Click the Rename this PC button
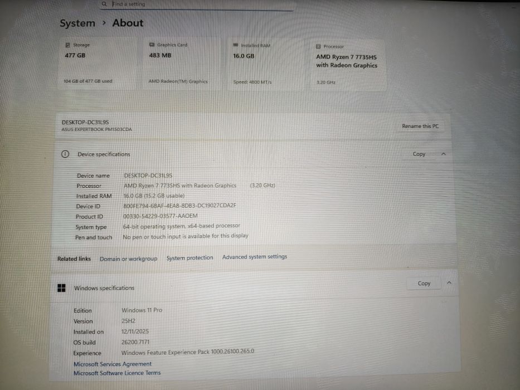520x390 pixels. pyautogui.click(x=420, y=126)
